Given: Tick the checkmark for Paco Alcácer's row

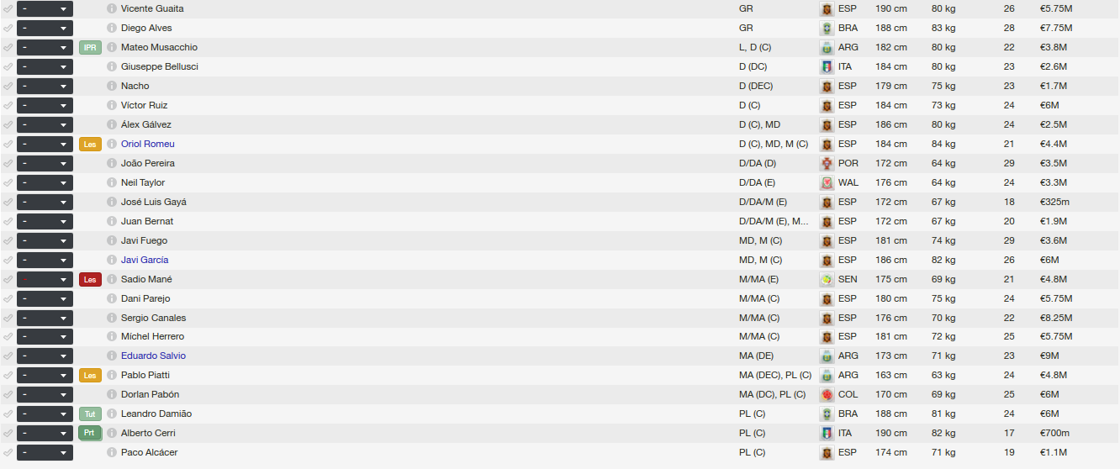Looking at the screenshot, I should pyautogui.click(x=8, y=452).
